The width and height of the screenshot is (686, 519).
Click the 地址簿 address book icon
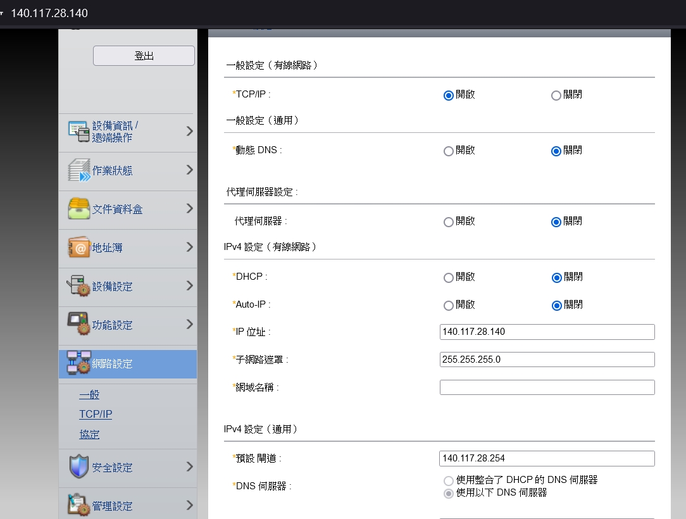pos(78,247)
